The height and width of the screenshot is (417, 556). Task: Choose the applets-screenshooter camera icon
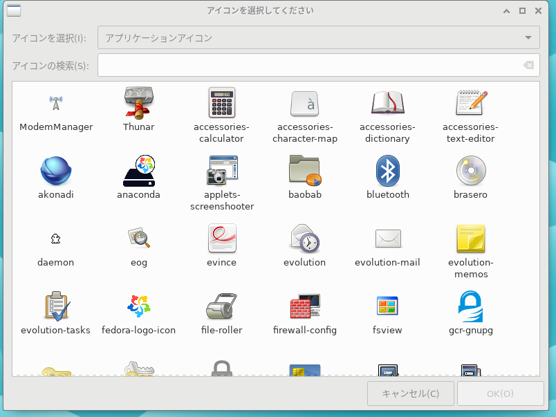point(221,171)
